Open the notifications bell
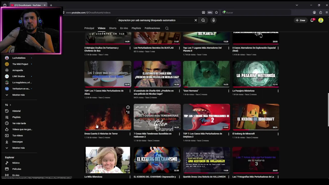This screenshot has width=329, height=185. pyautogui.click(x=312, y=20)
